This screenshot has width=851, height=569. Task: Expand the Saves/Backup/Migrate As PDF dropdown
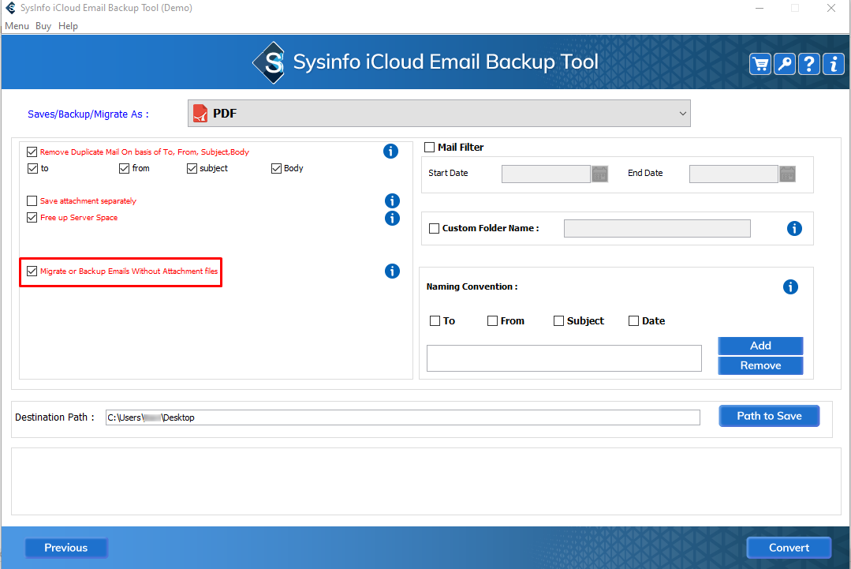(x=439, y=114)
